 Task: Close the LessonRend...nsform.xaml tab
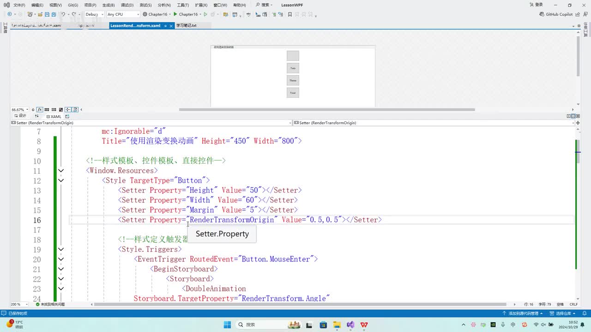pyautogui.click(x=171, y=26)
